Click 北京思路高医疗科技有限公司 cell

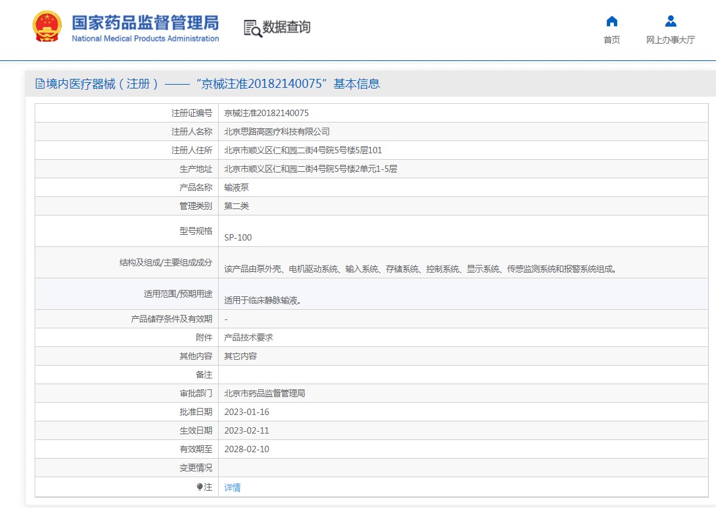pos(277,131)
